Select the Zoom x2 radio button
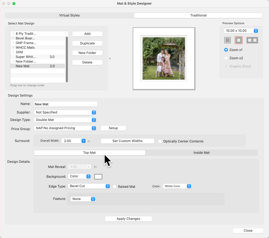Screen dimensions: 269x238 tap(226, 58)
